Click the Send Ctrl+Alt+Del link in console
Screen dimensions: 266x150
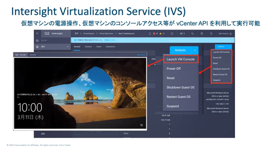(x=141, y=55)
